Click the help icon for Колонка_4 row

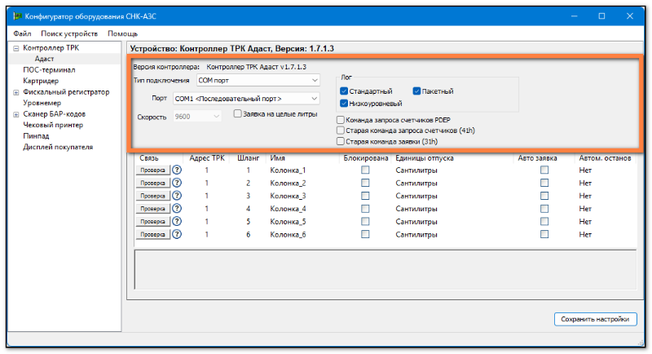tap(176, 209)
